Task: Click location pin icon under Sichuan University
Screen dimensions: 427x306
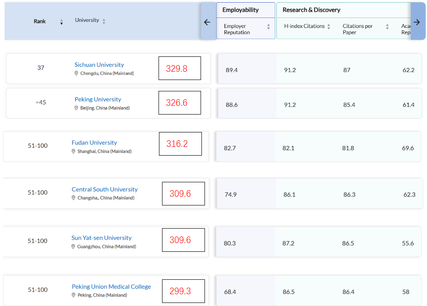Action: (76, 73)
